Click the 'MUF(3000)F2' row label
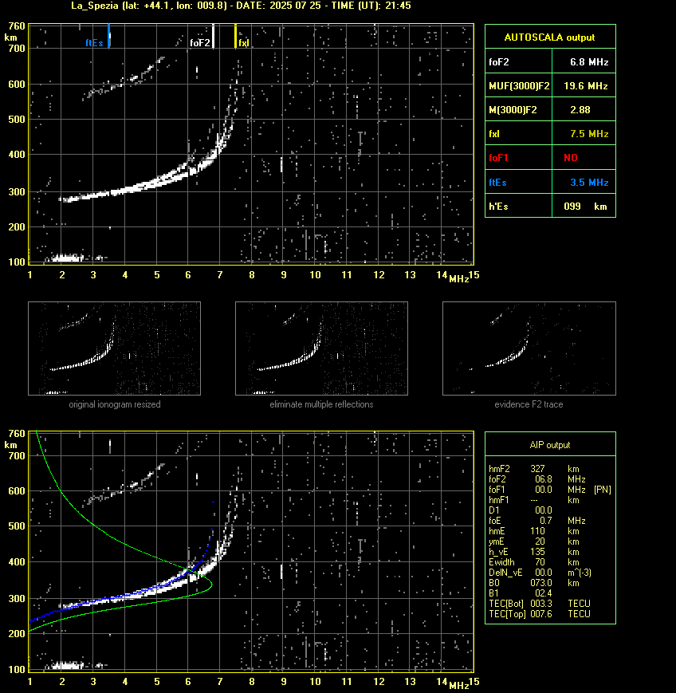 (519, 86)
